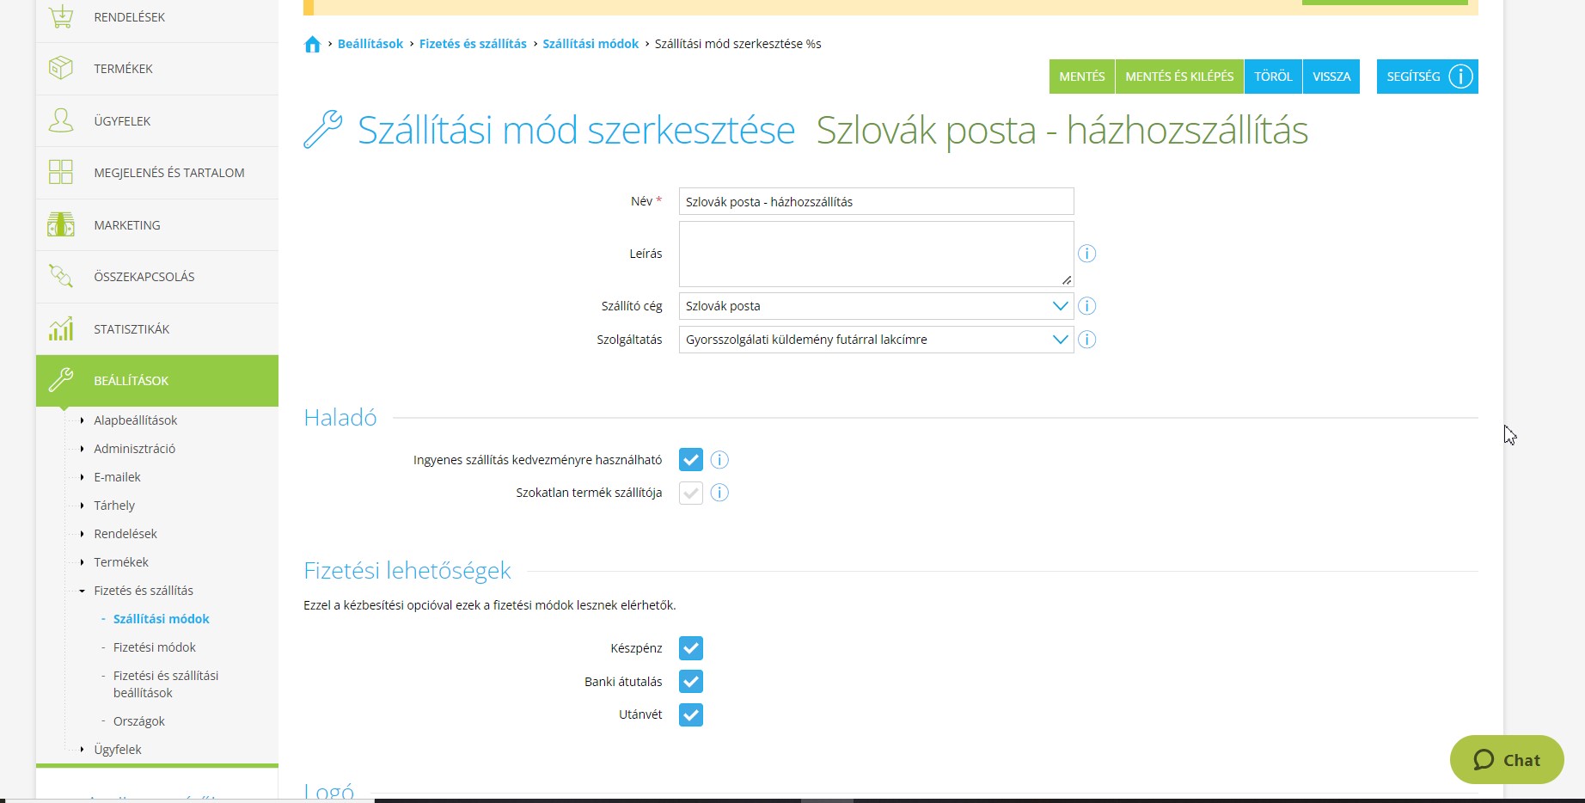The image size is (1585, 803).
Task: Click the info icon on Segítség button
Action: pos(1460,77)
